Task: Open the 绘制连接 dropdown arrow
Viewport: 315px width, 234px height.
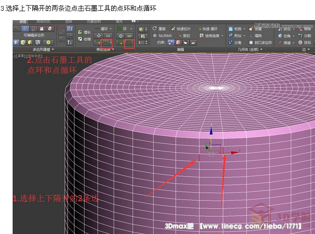Action: pyautogui.click(x=222, y=35)
